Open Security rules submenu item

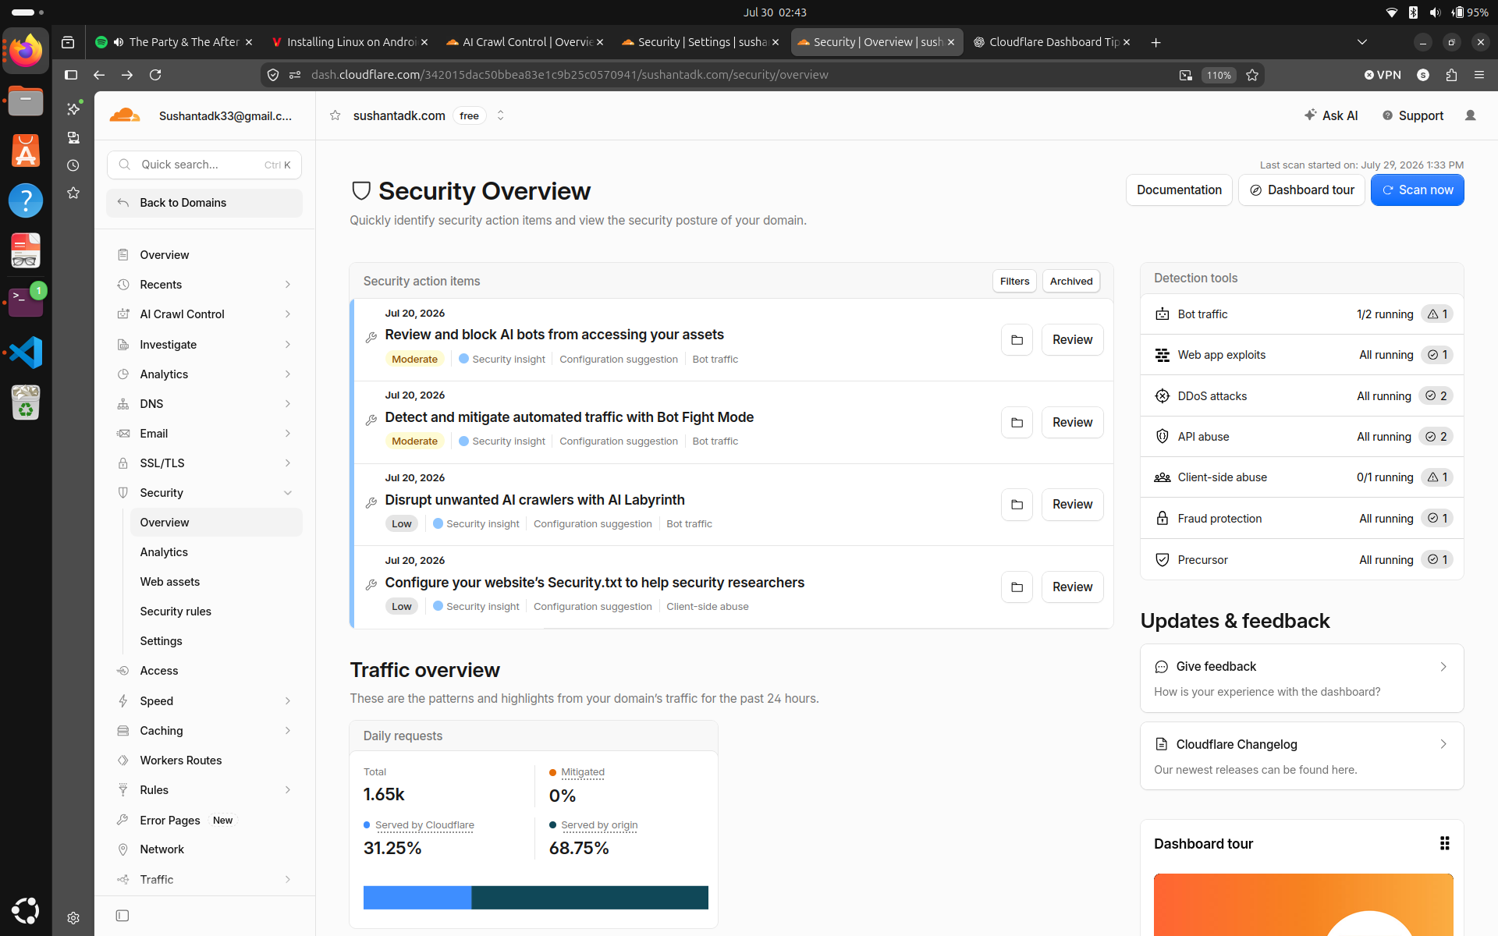click(x=215, y=612)
